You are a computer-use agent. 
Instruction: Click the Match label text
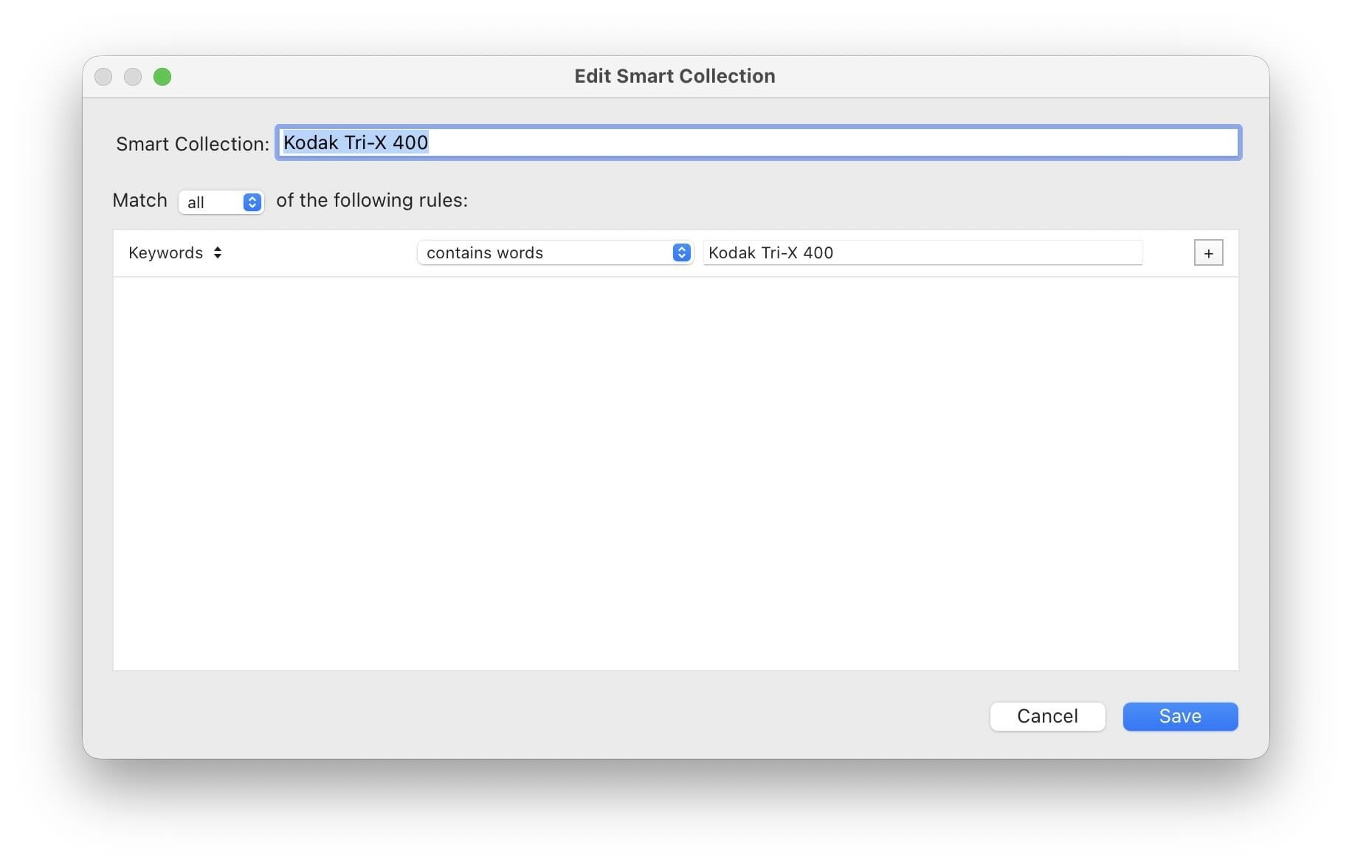click(139, 201)
